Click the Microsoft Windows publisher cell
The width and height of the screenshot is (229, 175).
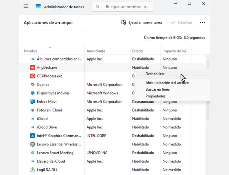click(x=102, y=93)
